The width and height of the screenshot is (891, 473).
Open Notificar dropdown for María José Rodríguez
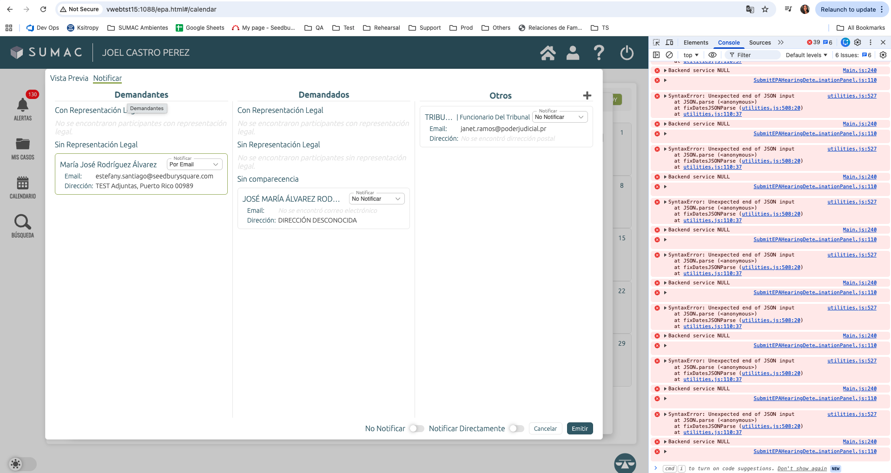[x=194, y=164]
